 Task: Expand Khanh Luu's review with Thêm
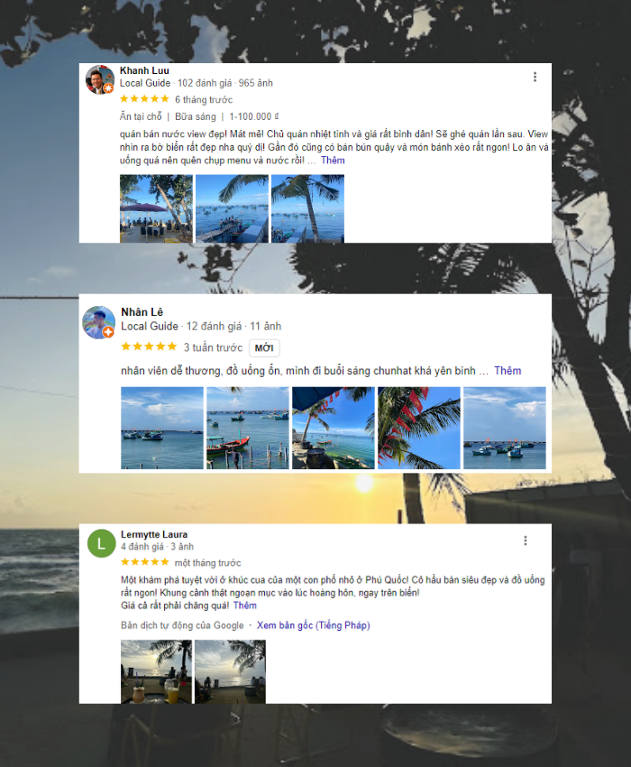[333, 161]
